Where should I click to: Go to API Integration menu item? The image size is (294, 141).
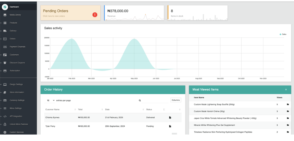[x=16, y=116]
